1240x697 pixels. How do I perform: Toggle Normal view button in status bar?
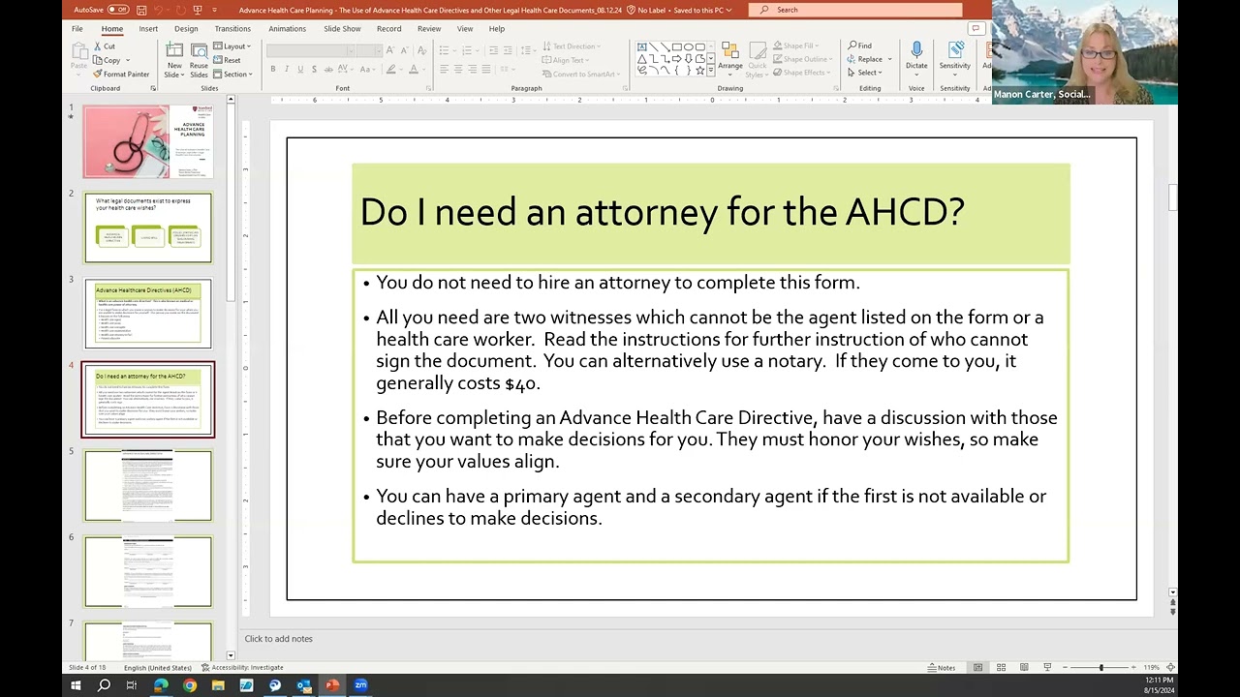pyautogui.click(x=977, y=667)
